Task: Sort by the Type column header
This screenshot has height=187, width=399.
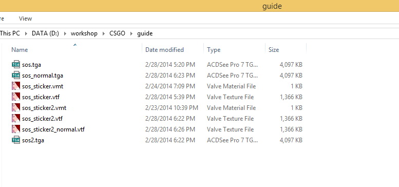Action: (214, 50)
